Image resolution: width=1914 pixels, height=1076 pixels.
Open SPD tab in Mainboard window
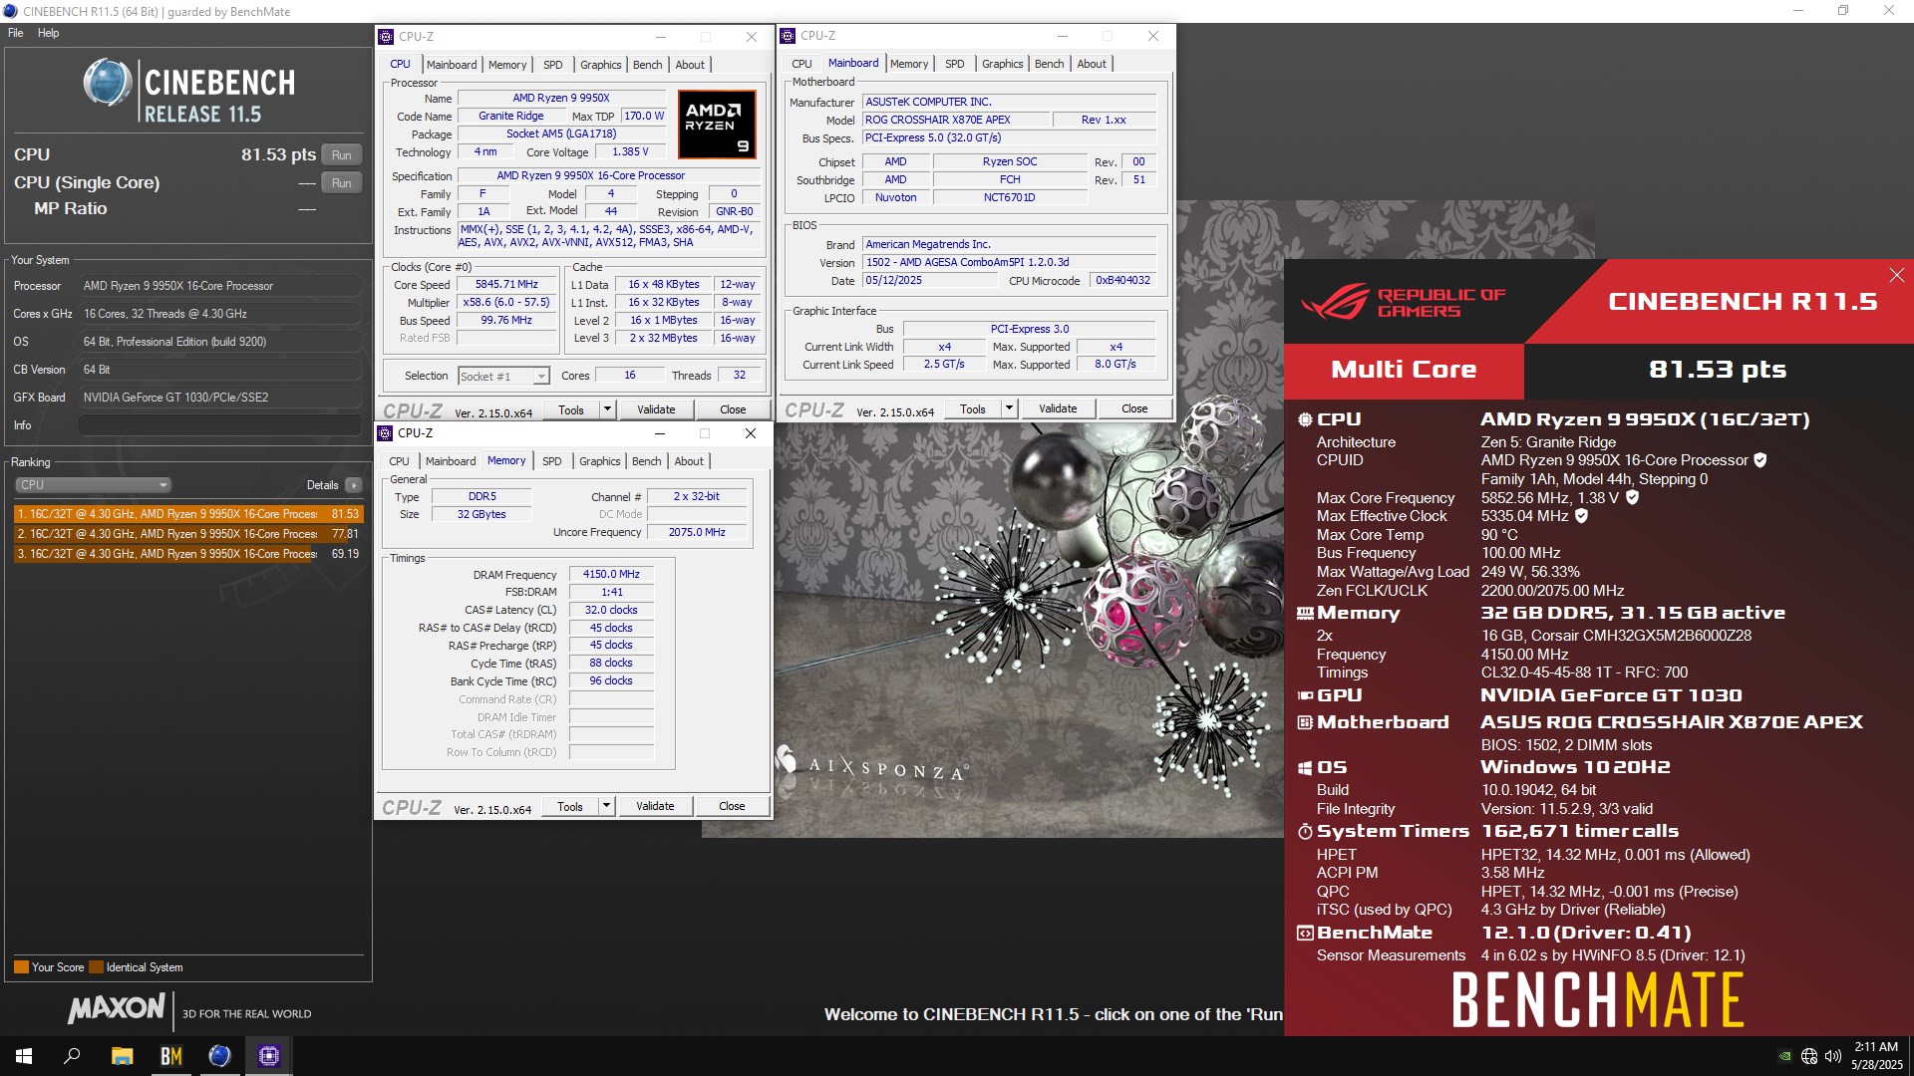click(x=954, y=64)
